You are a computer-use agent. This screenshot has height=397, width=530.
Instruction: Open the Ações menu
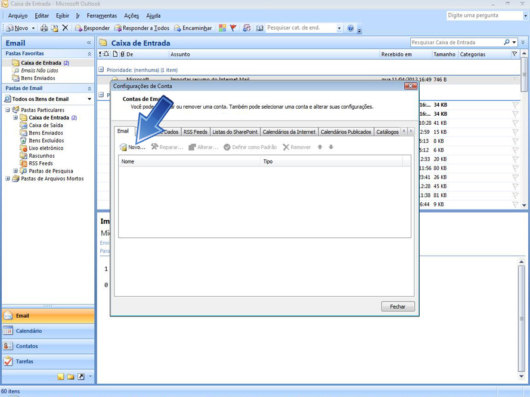click(x=132, y=16)
